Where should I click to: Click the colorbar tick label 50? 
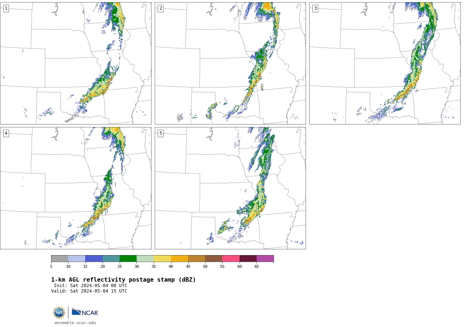tap(205, 267)
